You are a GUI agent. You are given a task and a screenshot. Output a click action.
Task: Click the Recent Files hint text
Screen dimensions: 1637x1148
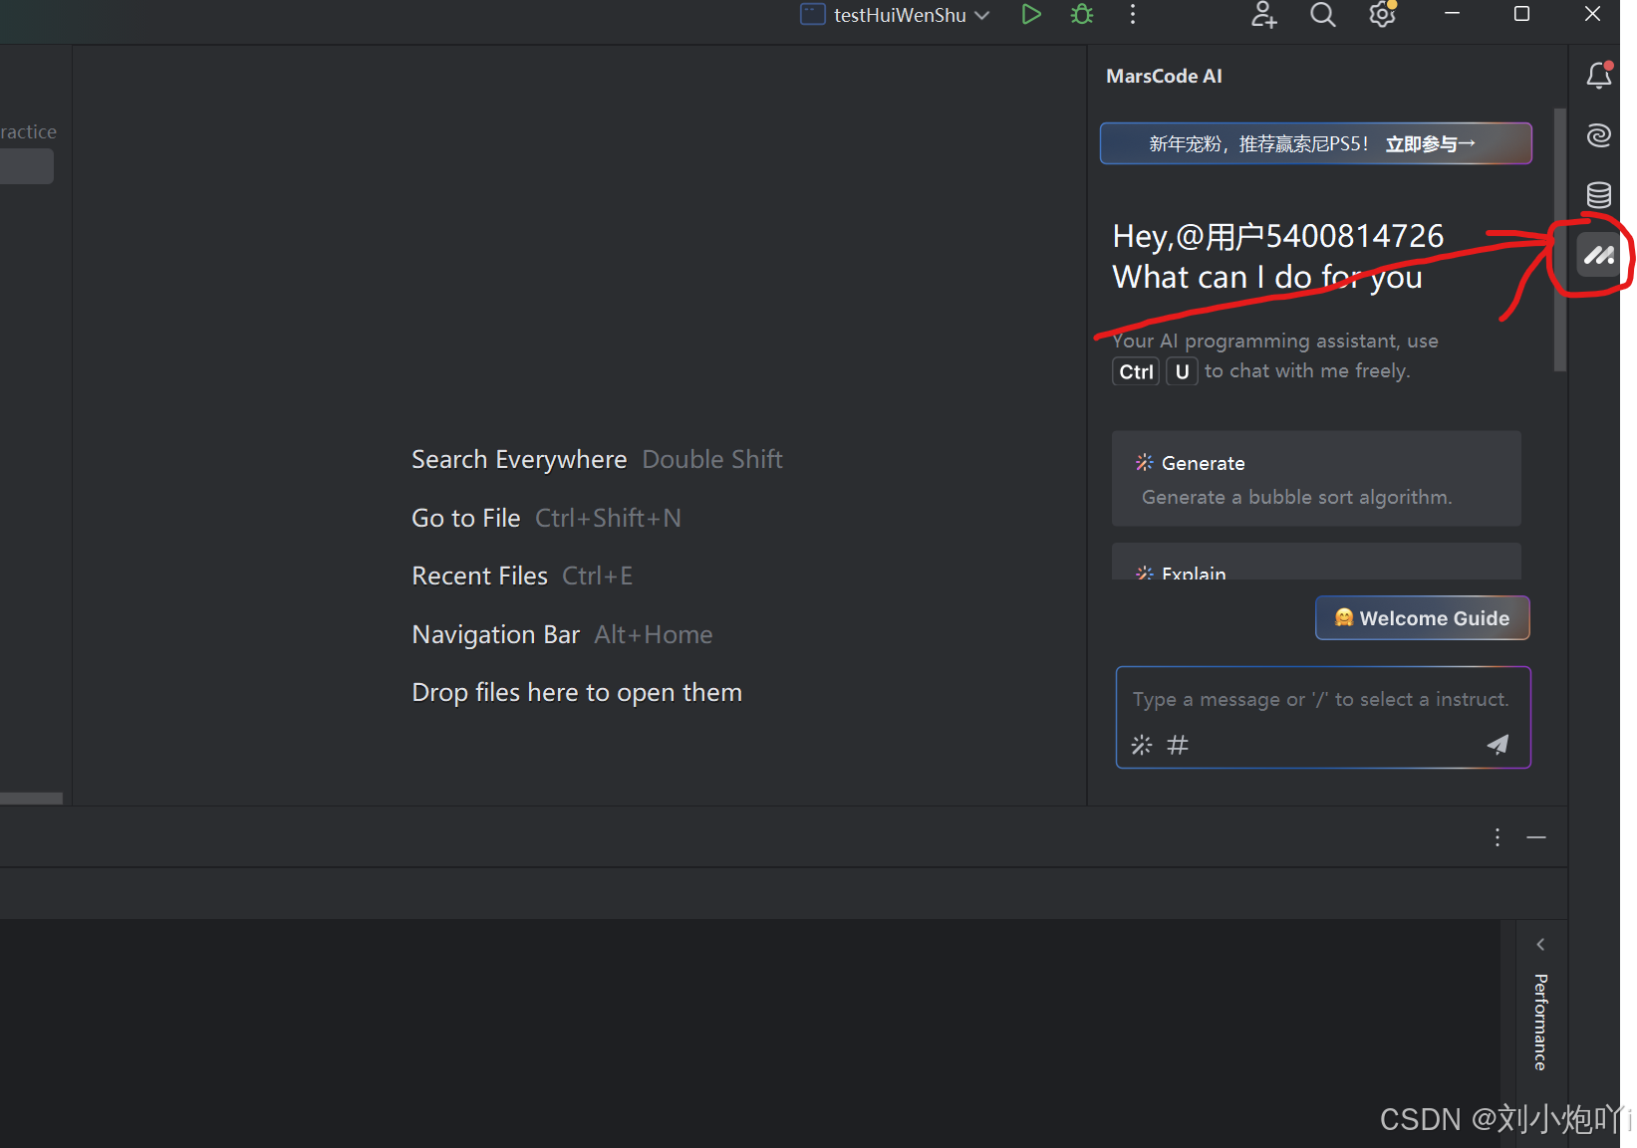coord(479,576)
